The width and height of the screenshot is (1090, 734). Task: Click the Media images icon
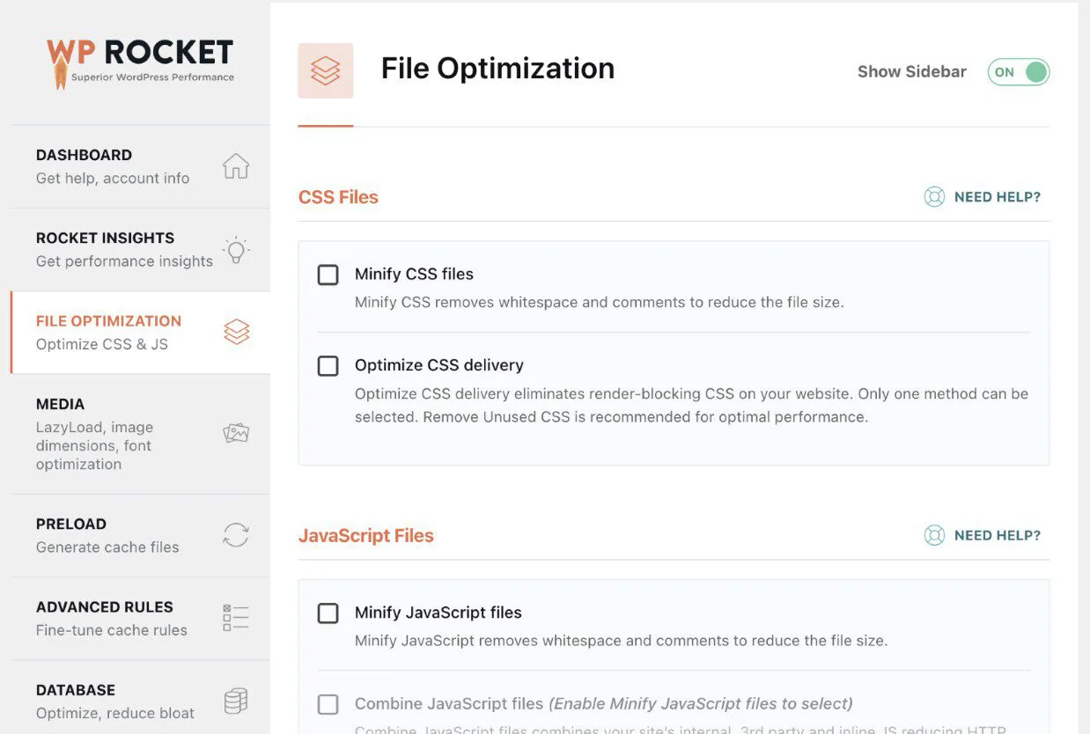[x=236, y=433]
